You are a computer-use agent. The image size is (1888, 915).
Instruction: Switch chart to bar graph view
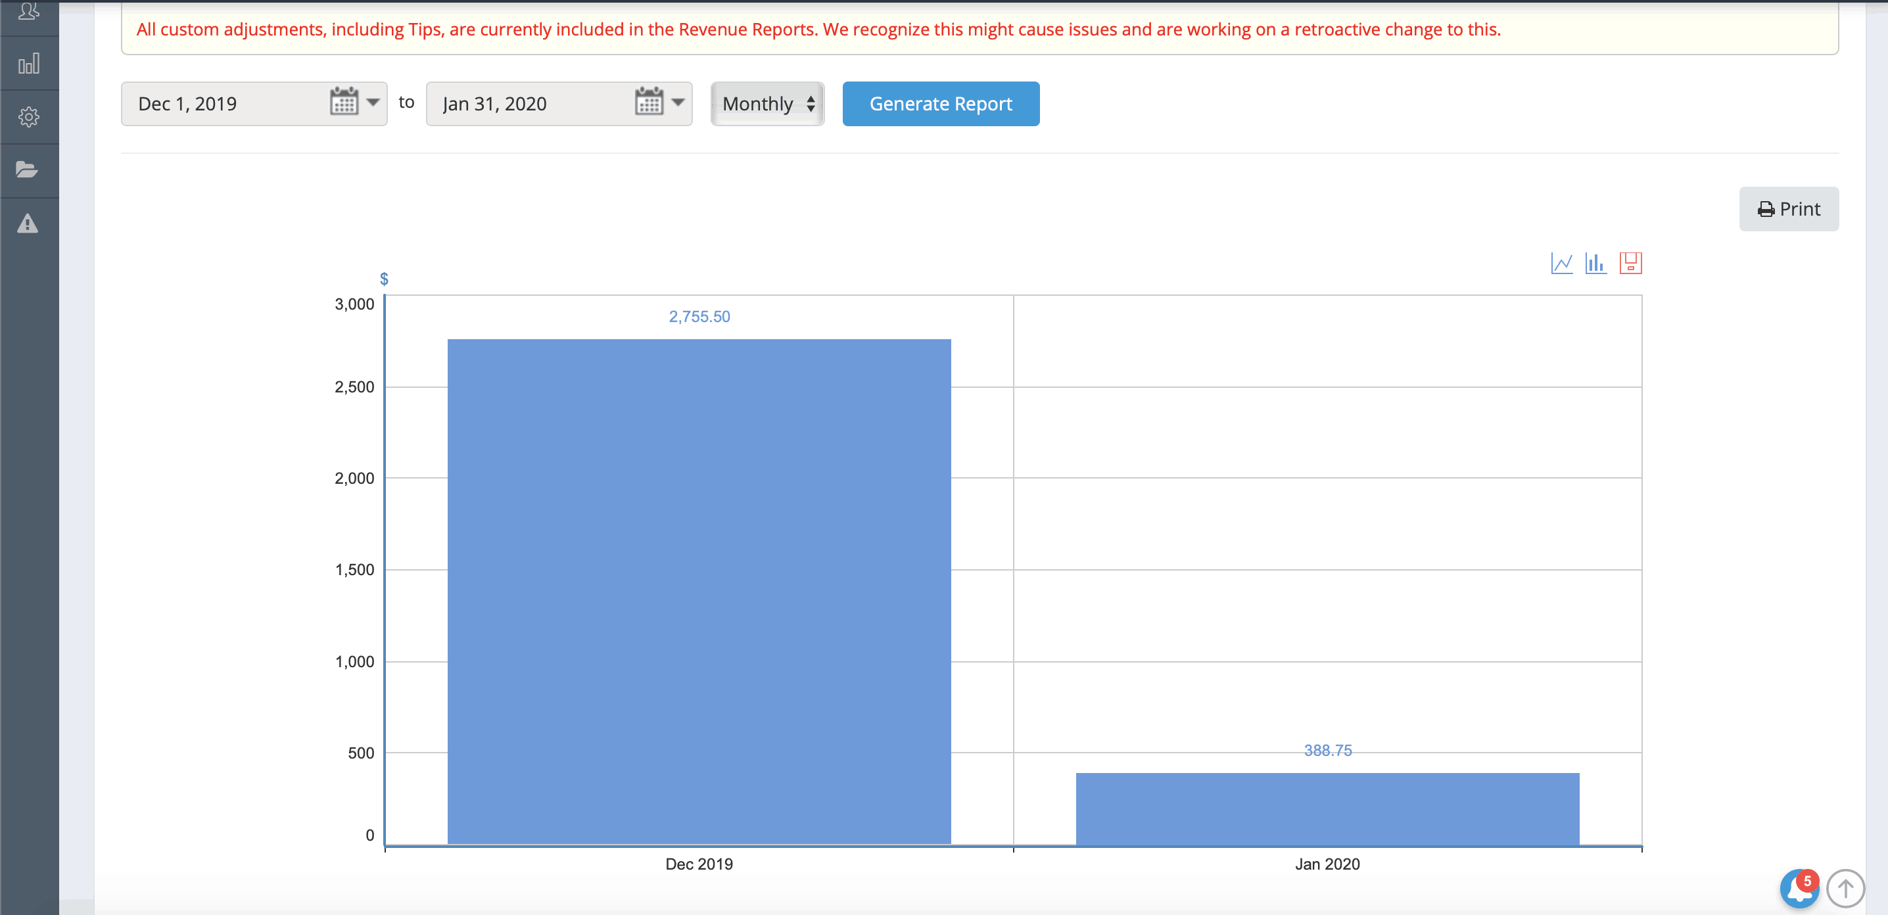1595,263
